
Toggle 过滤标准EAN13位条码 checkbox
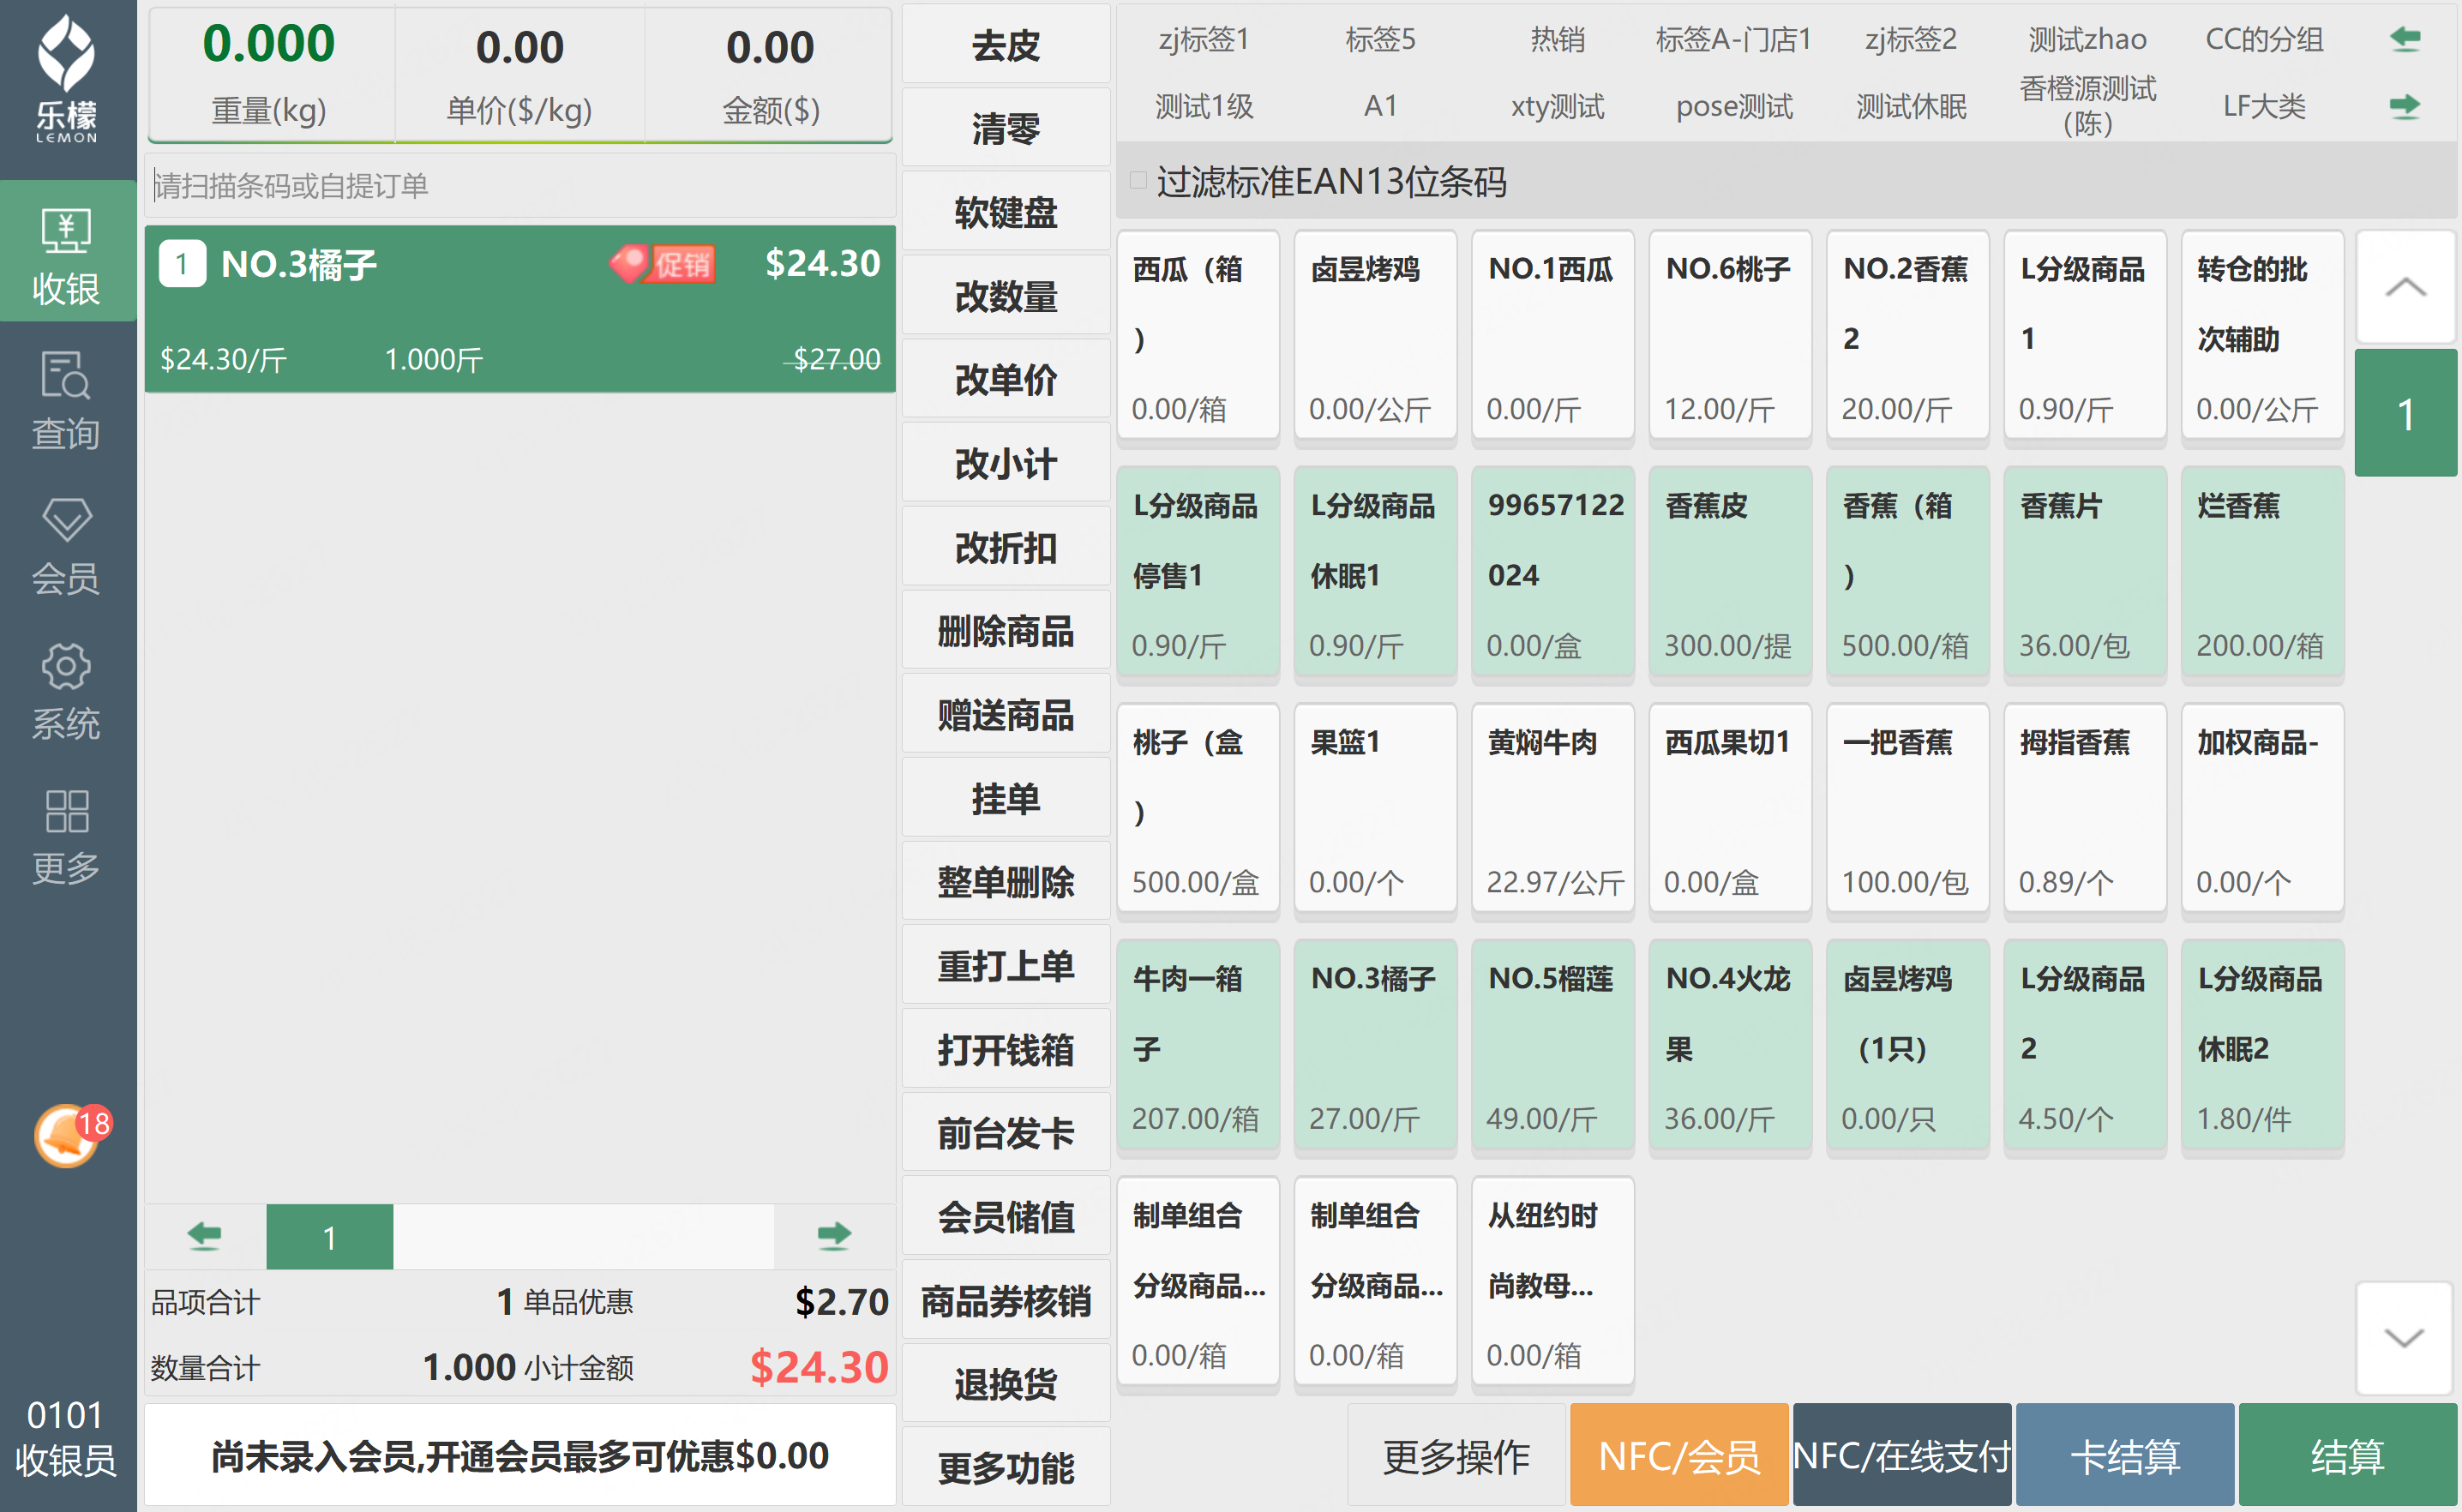1138,181
